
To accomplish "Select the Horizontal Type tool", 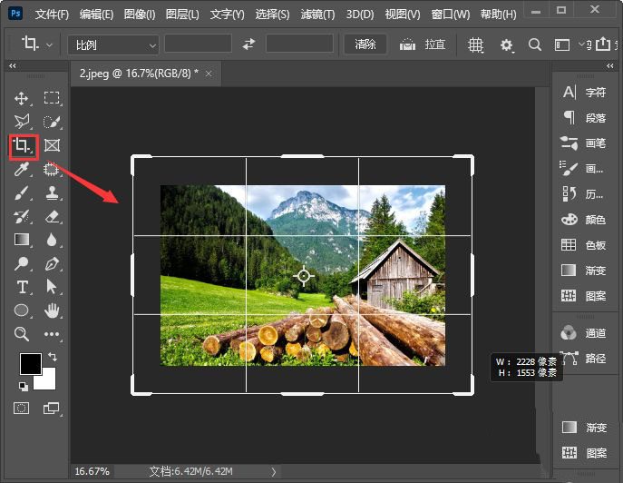I will pos(22,287).
